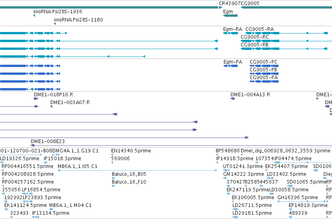Click the 489339 EST label
The width and height of the screenshot is (332, 219).
tap(298, 214)
